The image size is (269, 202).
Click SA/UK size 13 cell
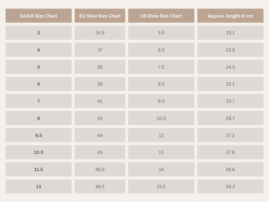pyautogui.click(x=39, y=187)
